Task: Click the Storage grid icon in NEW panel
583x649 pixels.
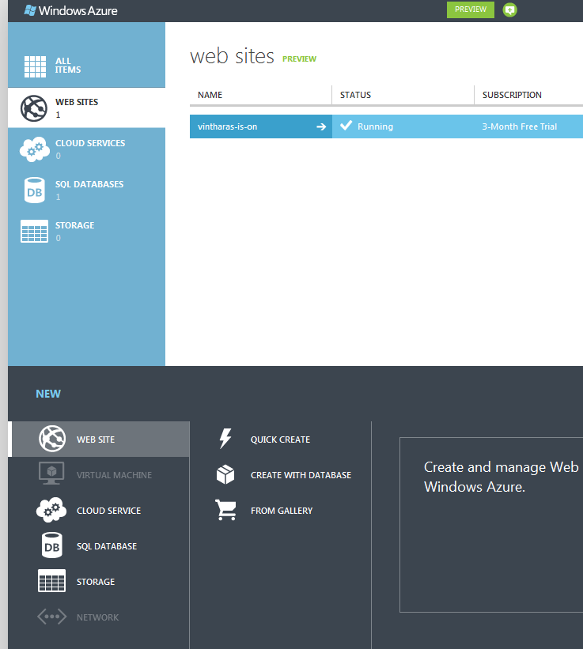Action: [x=51, y=581]
